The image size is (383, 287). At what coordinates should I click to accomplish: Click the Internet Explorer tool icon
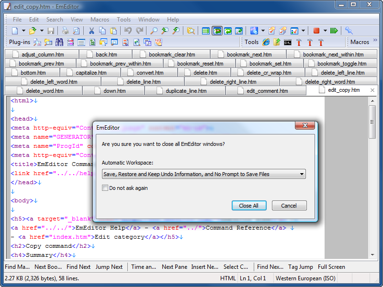click(266, 42)
